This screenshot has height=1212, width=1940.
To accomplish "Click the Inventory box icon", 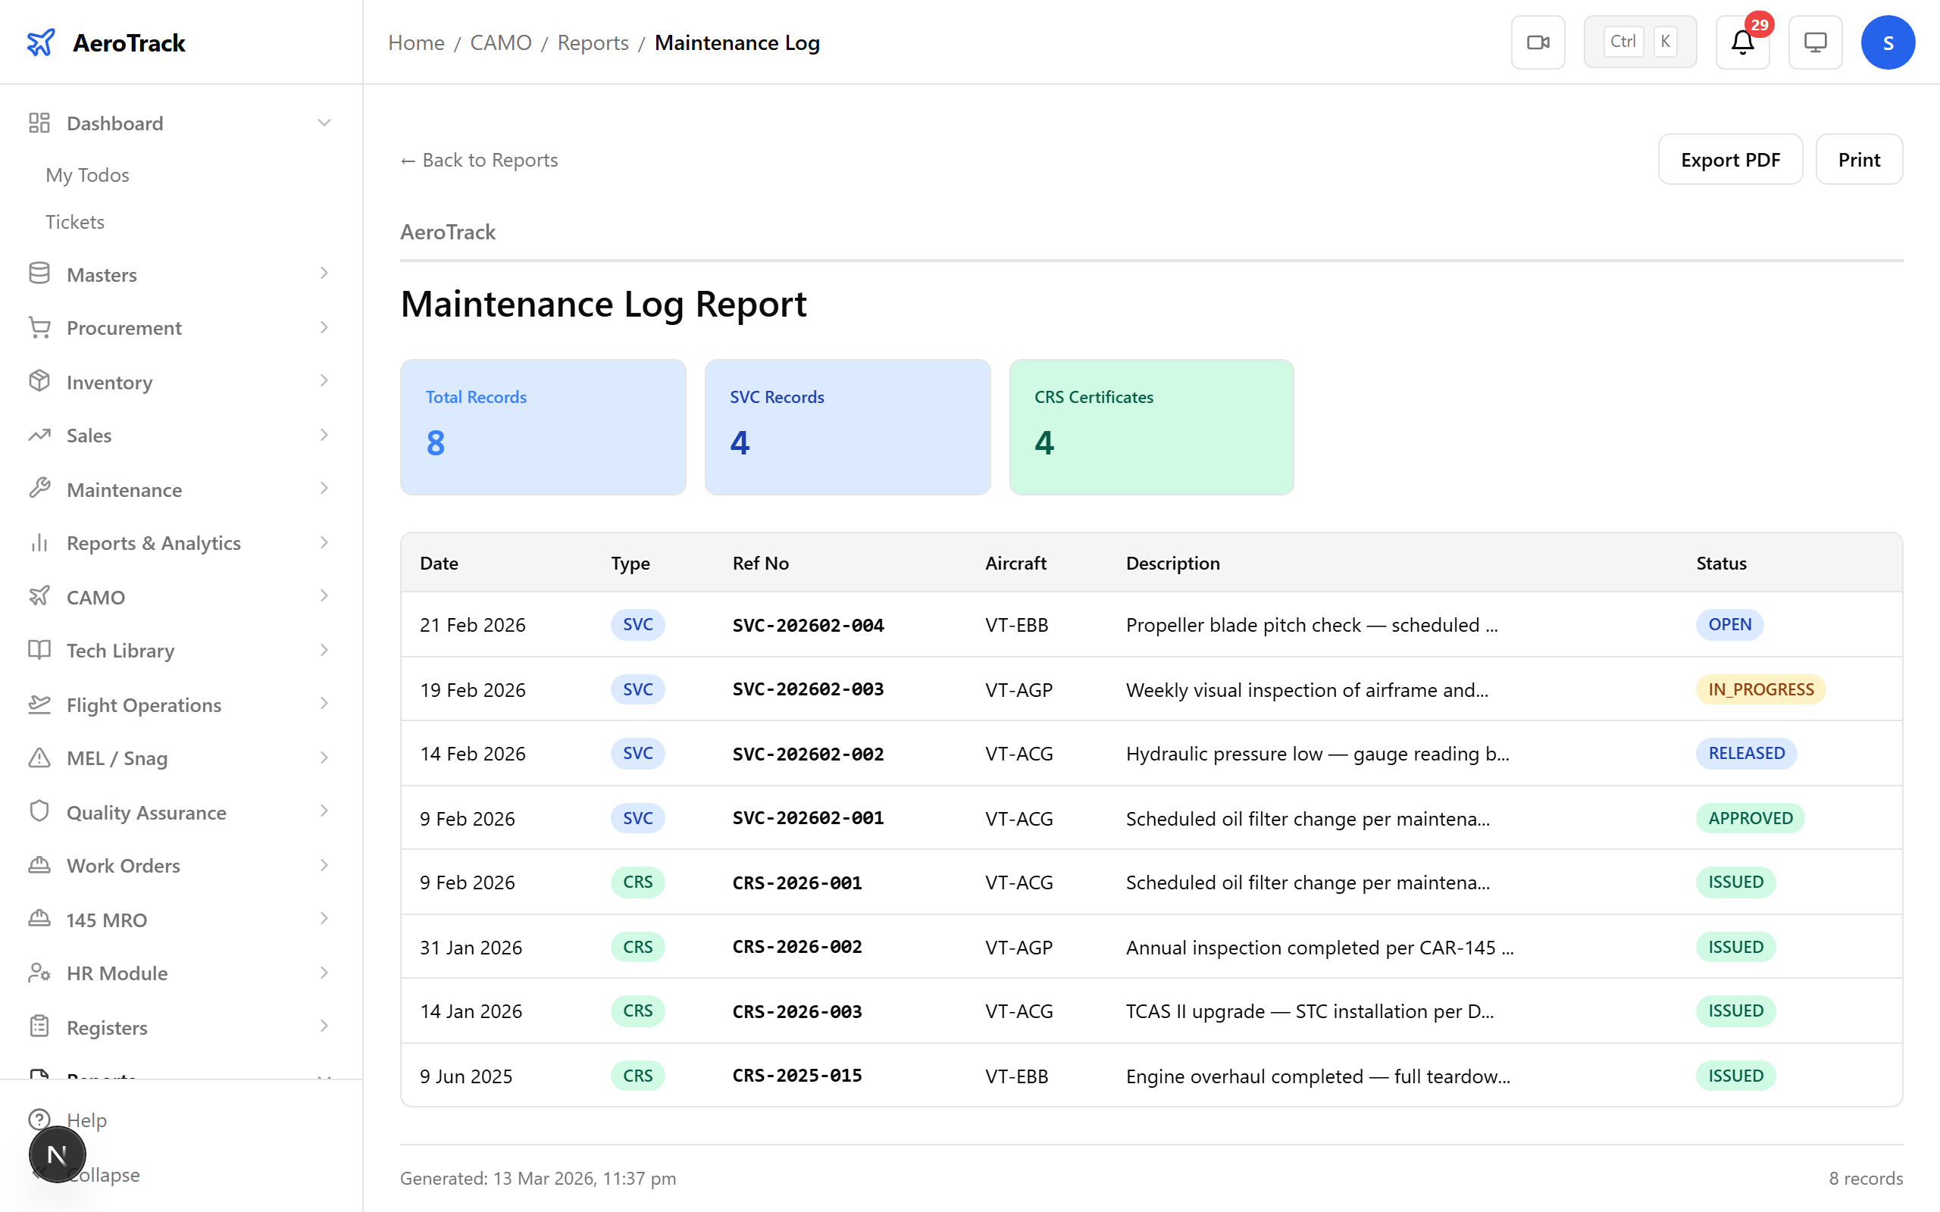I will (x=39, y=382).
